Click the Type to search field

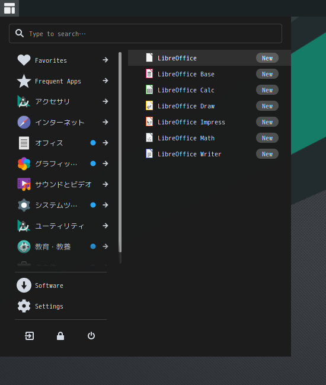(145, 33)
